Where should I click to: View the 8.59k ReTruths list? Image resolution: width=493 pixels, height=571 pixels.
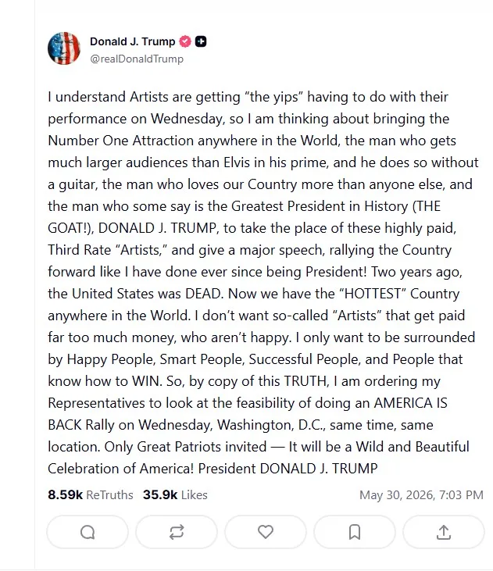(x=91, y=494)
